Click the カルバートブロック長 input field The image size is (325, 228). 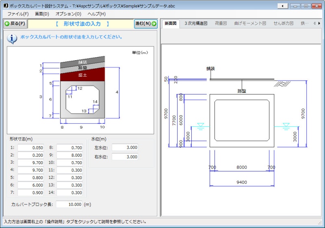69,204
